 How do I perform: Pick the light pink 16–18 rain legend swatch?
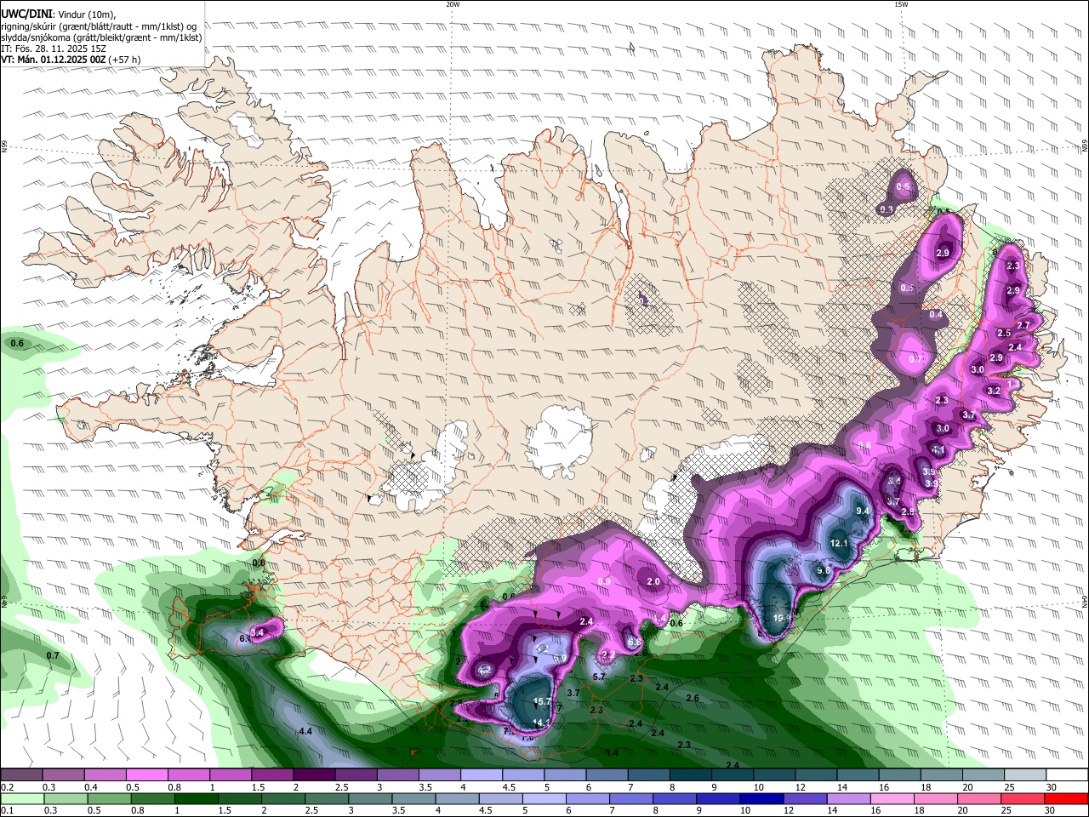[x=892, y=798]
